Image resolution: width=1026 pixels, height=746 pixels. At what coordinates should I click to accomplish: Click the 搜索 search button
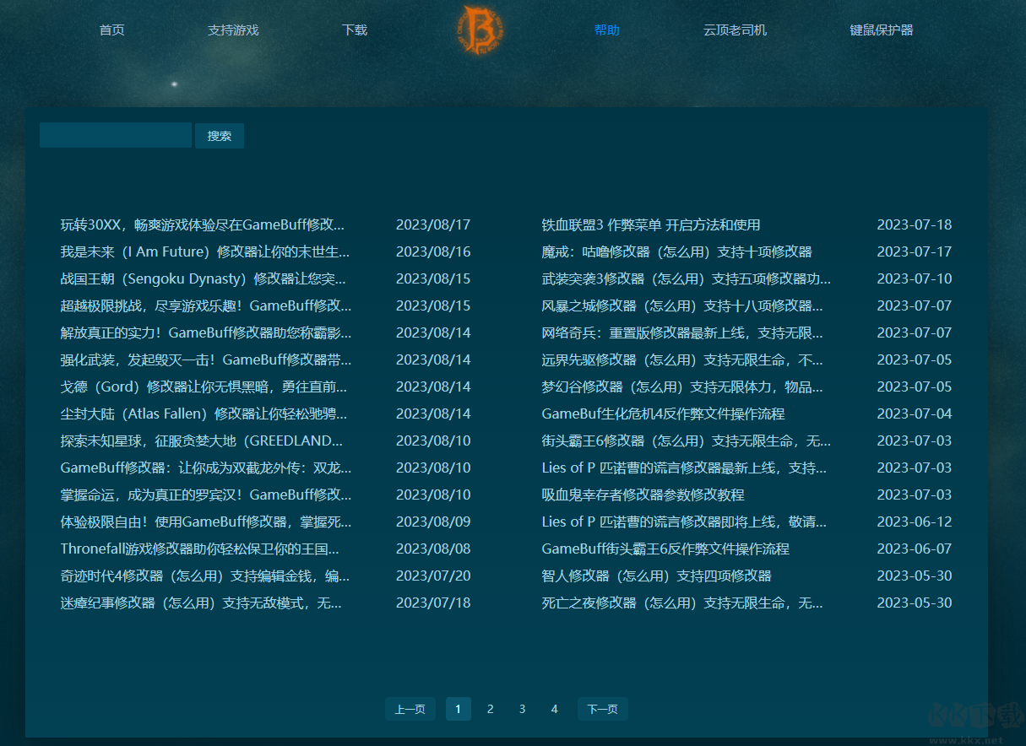219,135
